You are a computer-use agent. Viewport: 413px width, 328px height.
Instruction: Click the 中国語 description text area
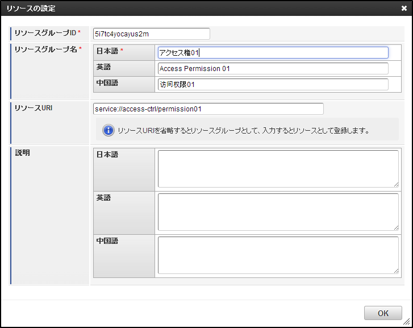pos(278,255)
